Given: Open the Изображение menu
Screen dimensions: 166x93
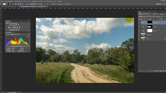Looking at the screenshot, I should click(x=18, y=1).
